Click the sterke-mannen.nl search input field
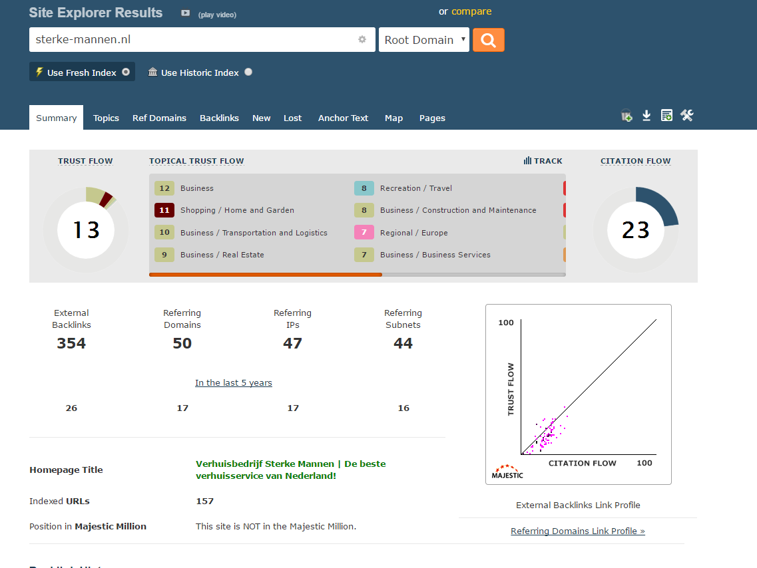This screenshot has width=757, height=568. (x=193, y=40)
